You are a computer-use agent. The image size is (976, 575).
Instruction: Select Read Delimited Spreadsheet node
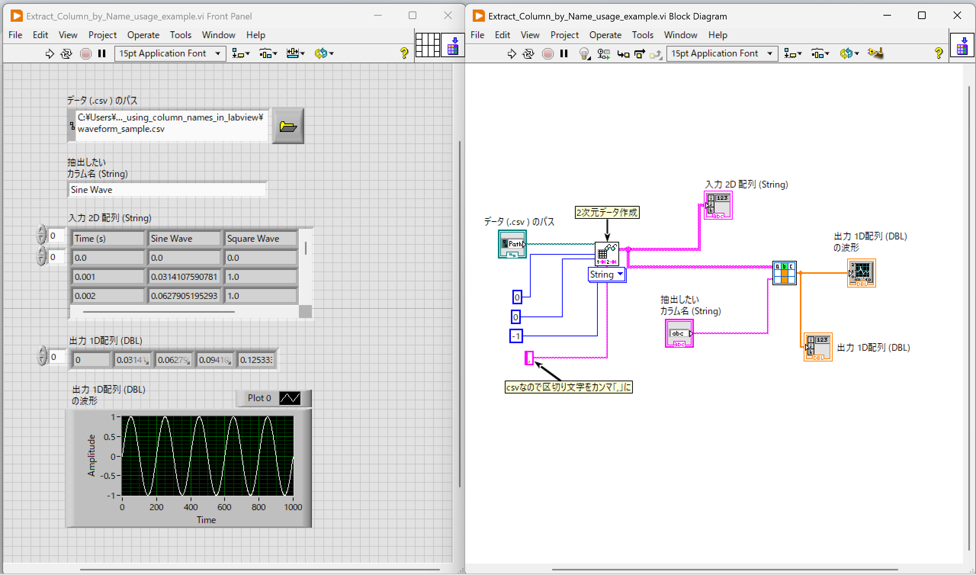[x=607, y=254]
